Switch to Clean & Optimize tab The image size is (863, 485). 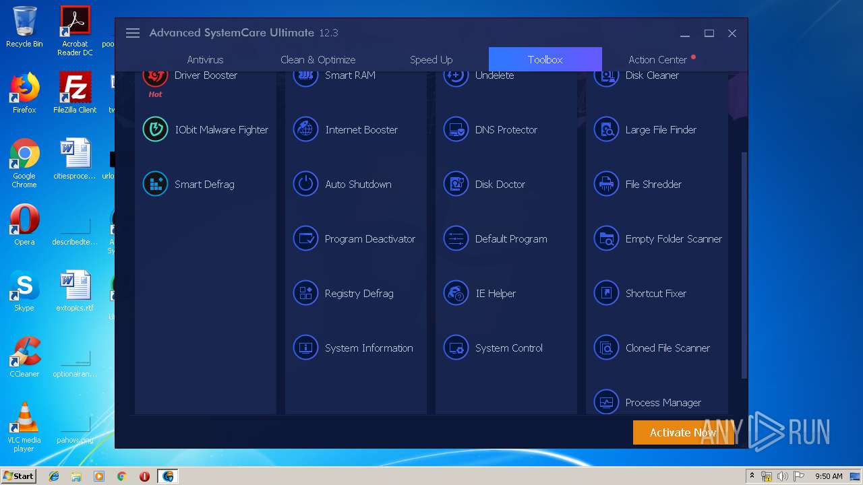point(318,59)
